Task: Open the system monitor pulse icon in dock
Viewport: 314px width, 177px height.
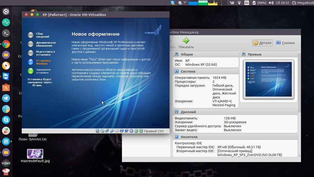Action: [x=6, y=22]
